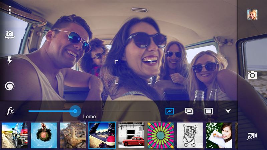This screenshot has width=267, height=150.
Task: Open the fx effects button
Action: 10,111
